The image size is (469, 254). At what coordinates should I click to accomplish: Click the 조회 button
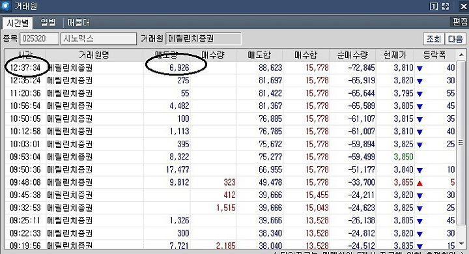pyautogui.click(x=434, y=39)
